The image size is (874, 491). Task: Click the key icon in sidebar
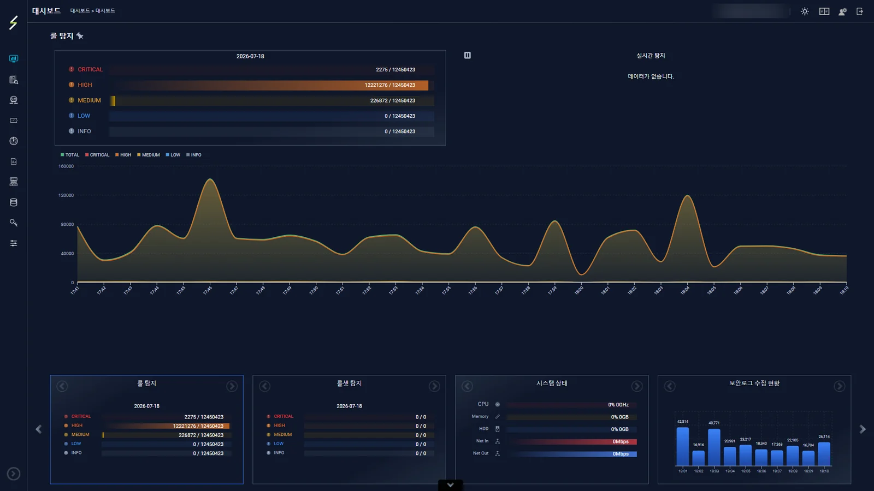[x=14, y=223]
